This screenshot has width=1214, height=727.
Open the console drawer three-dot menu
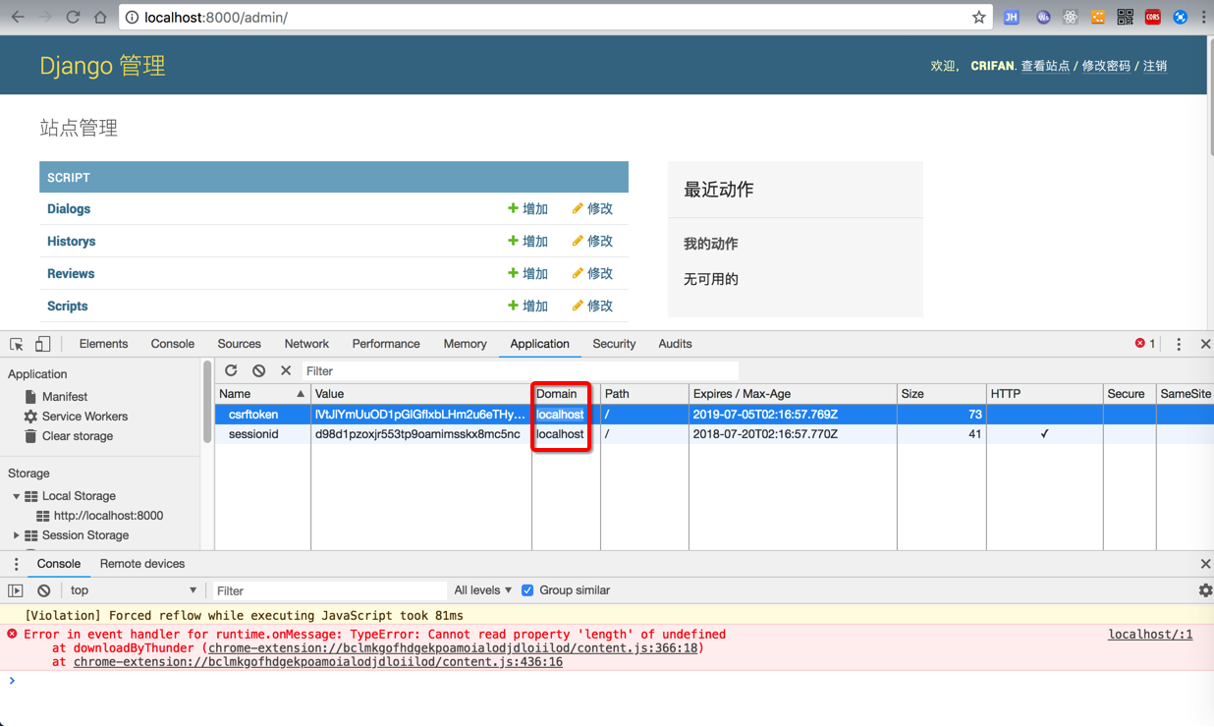[16, 564]
